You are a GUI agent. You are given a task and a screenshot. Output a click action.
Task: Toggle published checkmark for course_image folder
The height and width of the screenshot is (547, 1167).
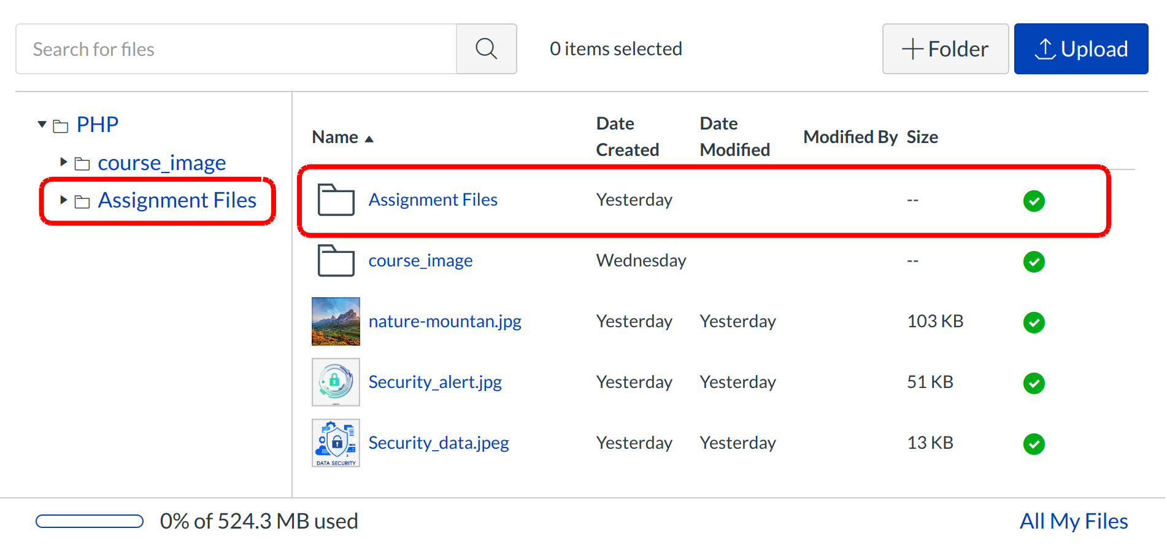1033,262
